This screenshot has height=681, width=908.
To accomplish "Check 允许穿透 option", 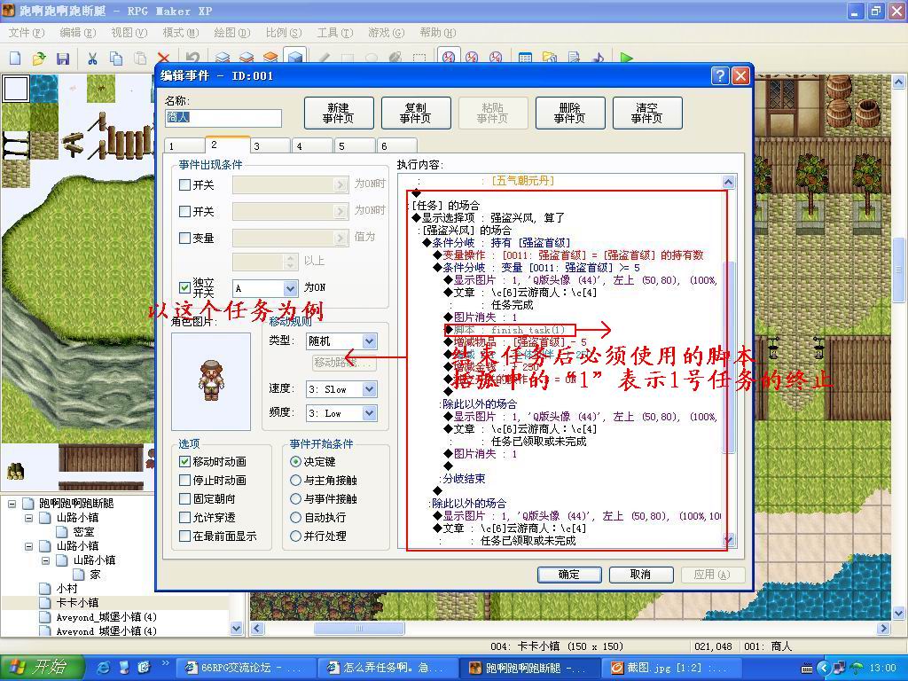I will point(184,517).
